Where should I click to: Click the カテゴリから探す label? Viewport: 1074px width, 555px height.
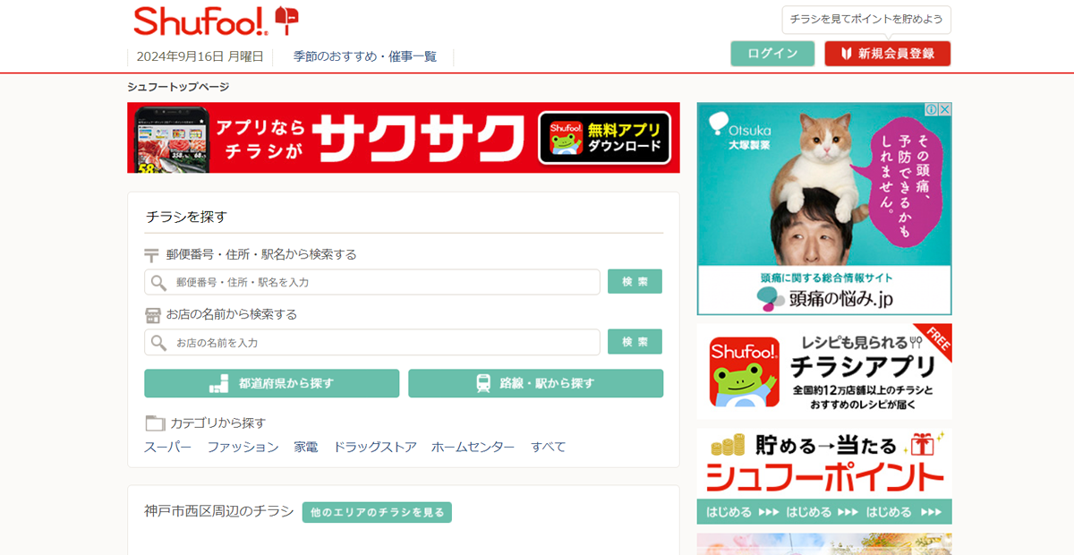pos(218,423)
